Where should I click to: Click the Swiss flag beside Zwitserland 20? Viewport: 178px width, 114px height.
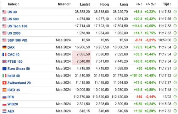(4, 83)
